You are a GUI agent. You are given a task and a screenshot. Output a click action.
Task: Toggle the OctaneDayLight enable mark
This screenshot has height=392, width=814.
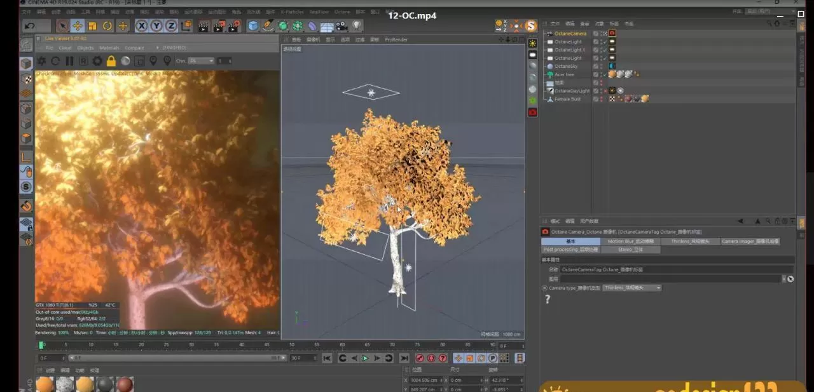click(604, 91)
